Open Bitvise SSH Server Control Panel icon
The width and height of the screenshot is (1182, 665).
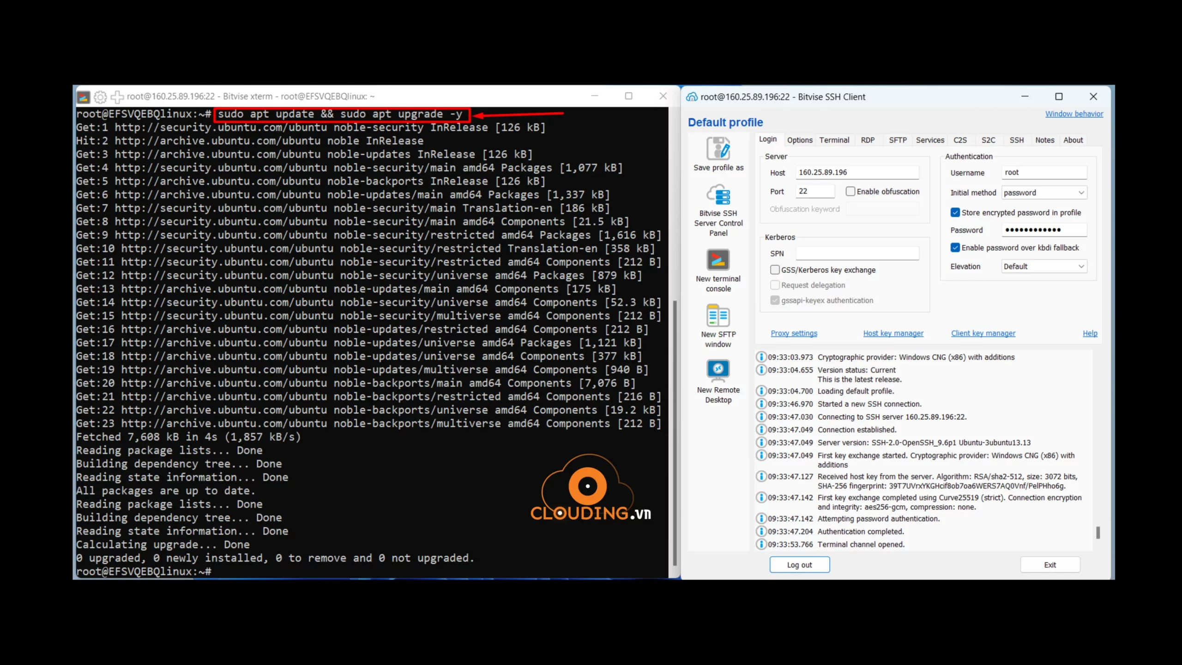718,194
